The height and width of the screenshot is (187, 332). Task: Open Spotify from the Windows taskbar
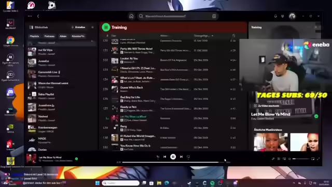(x=212, y=183)
